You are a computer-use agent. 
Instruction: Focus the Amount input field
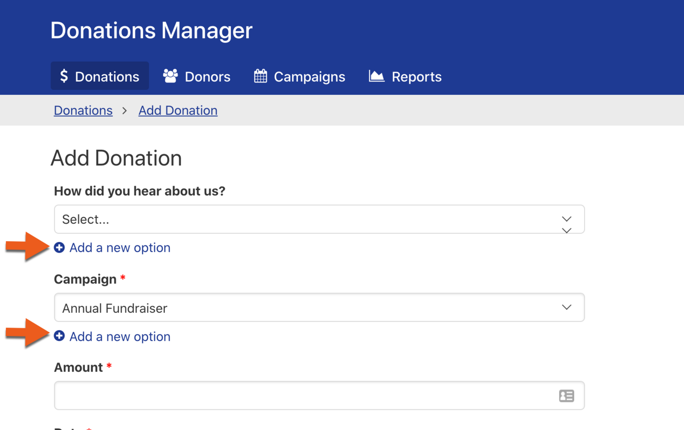coord(301,396)
